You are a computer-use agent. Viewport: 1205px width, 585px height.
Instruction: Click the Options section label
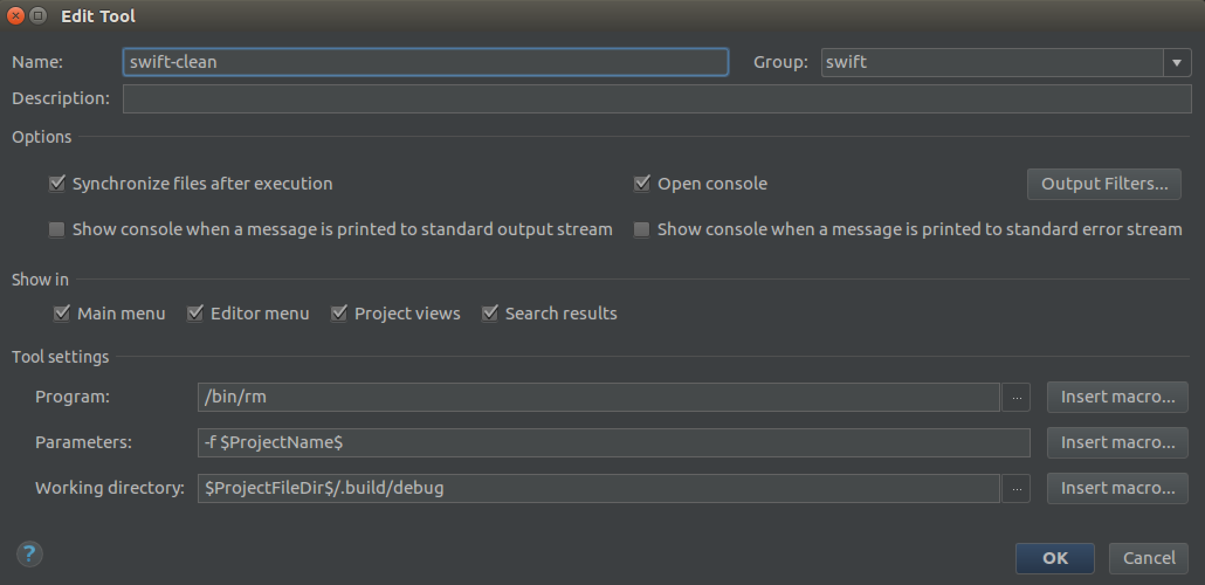pos(42,137)
